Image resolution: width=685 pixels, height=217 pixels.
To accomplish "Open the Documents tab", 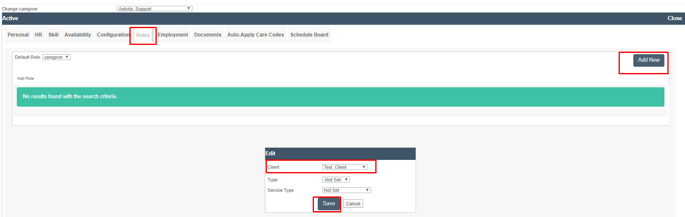I will point(208,35).
